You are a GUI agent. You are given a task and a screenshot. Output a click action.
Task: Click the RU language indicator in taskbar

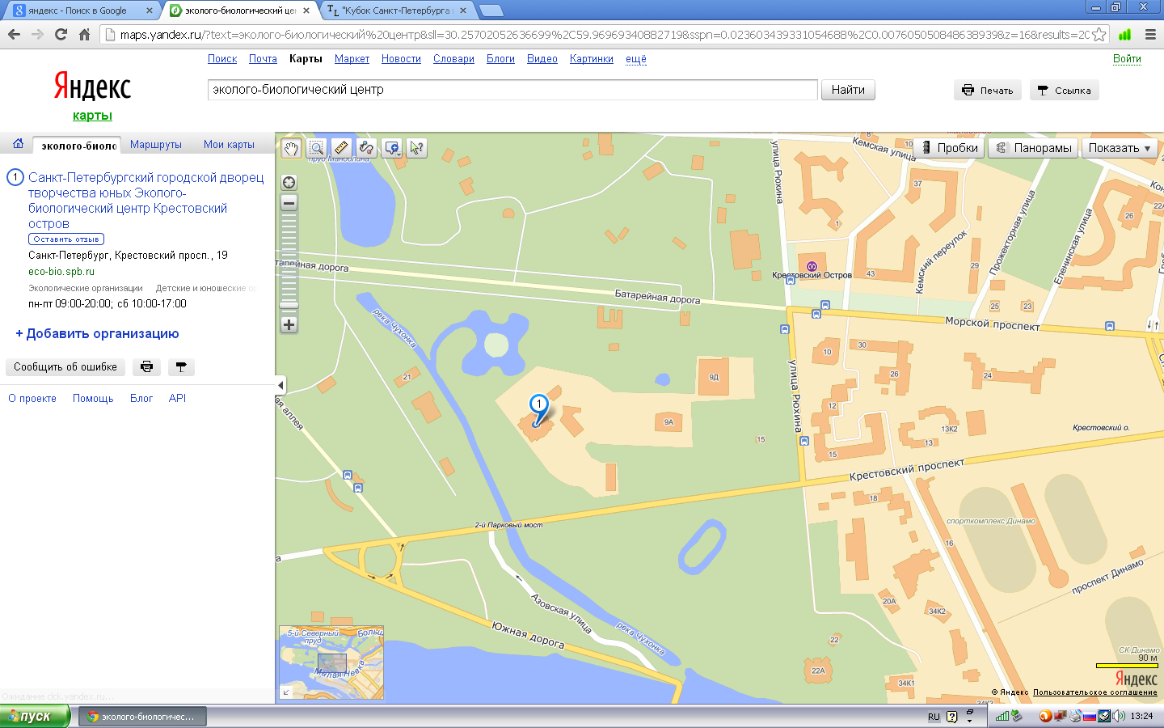click(934, 717)
